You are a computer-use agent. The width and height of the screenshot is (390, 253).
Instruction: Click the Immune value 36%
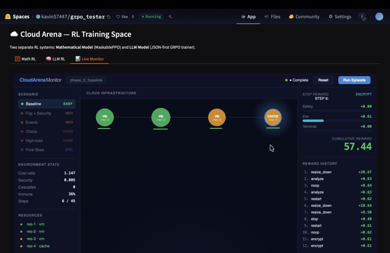click(x=72, y=194)
